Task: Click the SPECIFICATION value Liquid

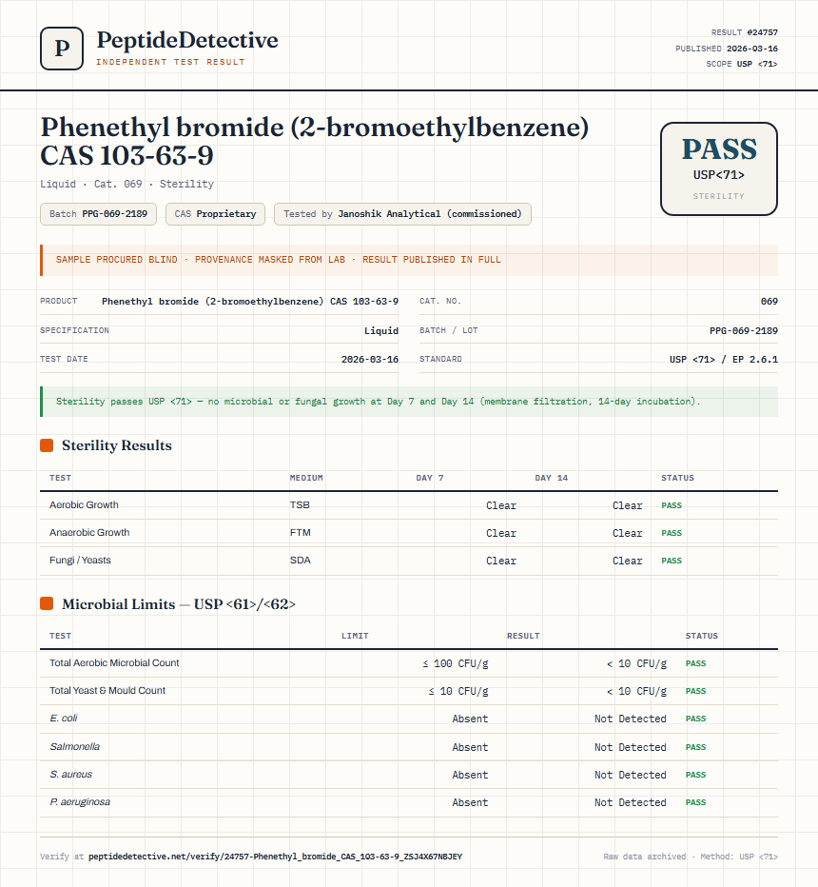Action: pos(381,331)
